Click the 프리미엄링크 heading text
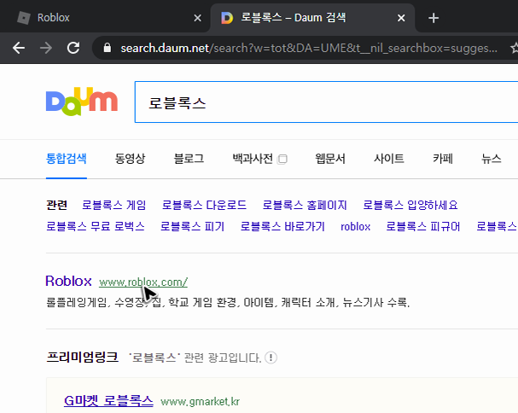Screen dimensions: 518x413 pyautogui.click(x=82, y=358)
